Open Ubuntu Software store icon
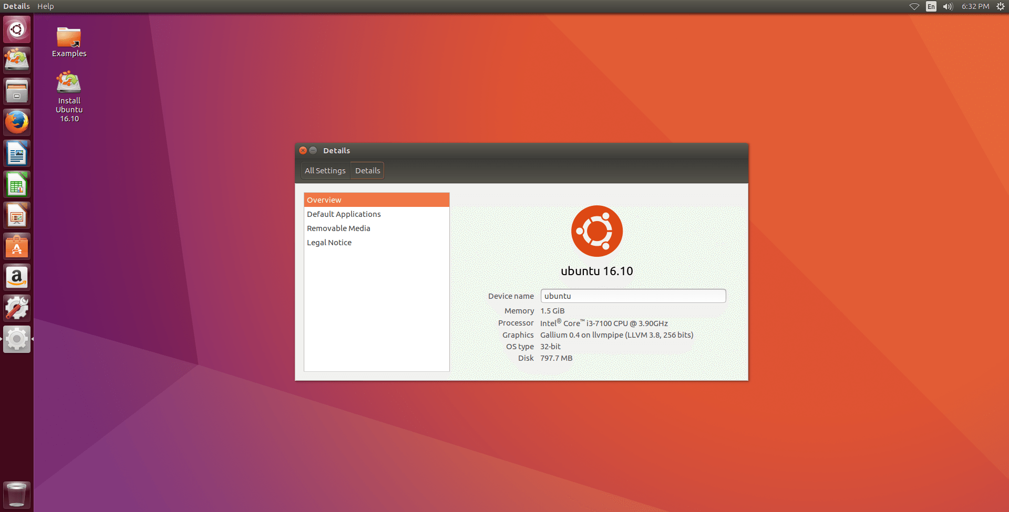This screenshot has width=1009, height=512. [x=17, y=246]
